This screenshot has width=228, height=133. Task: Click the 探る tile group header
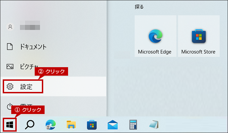[x=139, y=7]
